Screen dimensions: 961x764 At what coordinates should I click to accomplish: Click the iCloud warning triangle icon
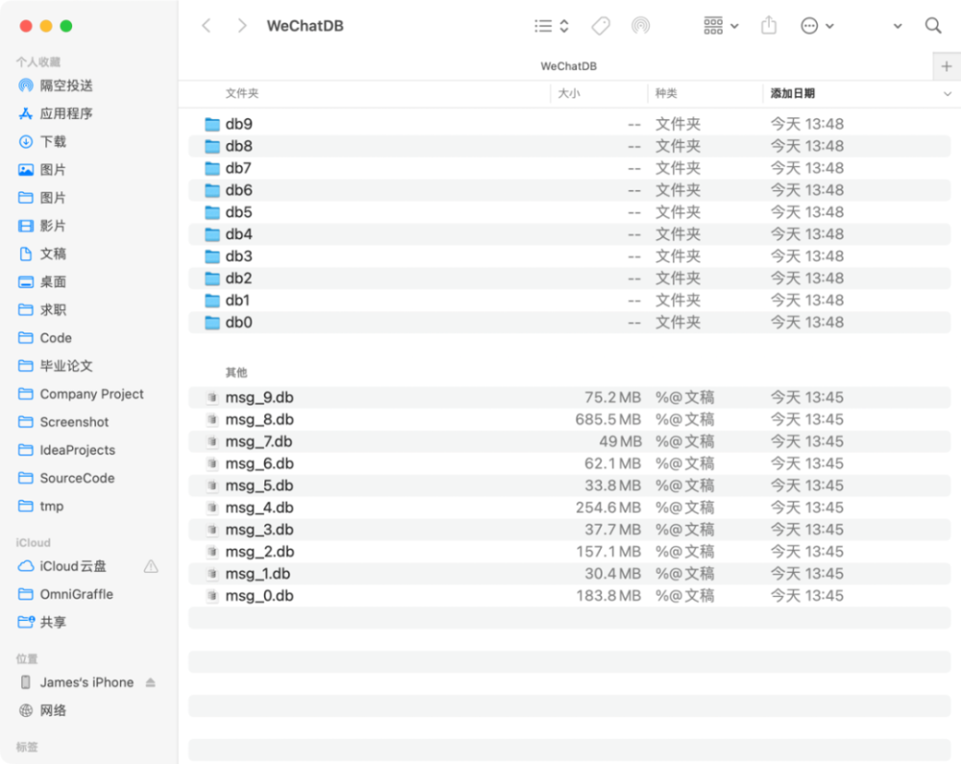pos(151,566)
